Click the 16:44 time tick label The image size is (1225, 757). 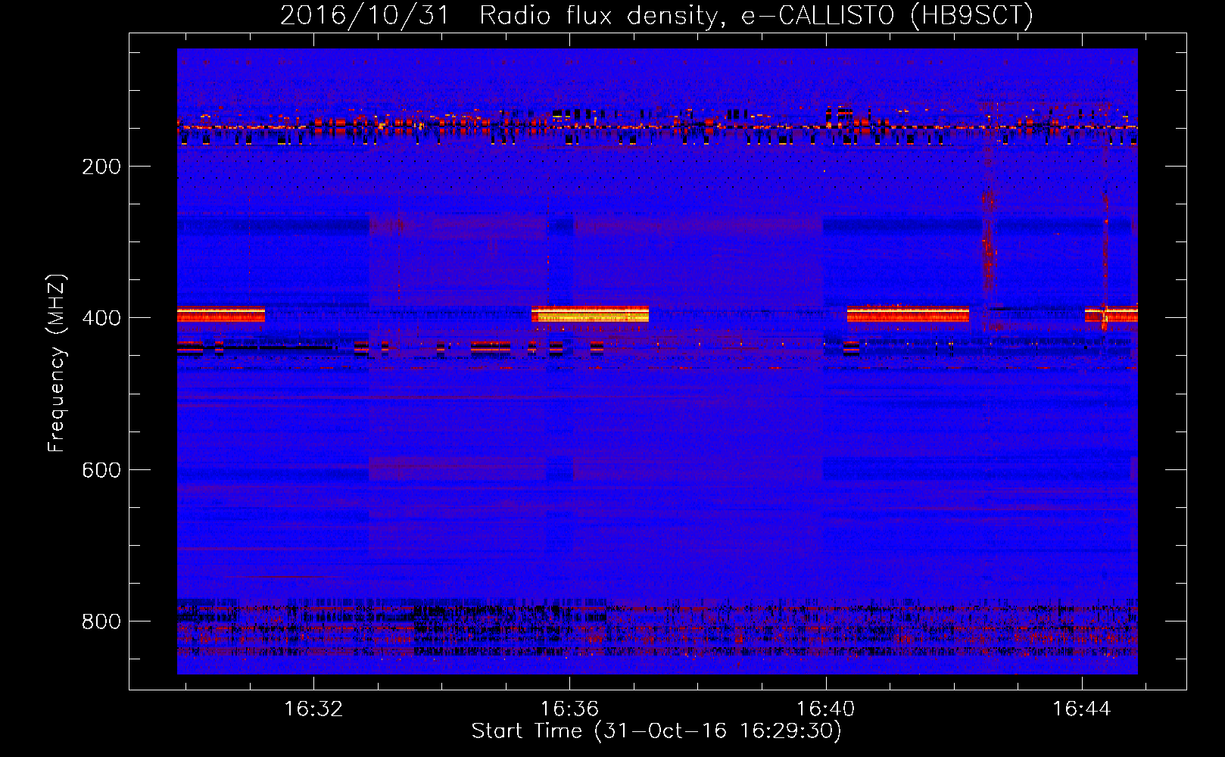pyautogui.click(x=1082, y=709)
